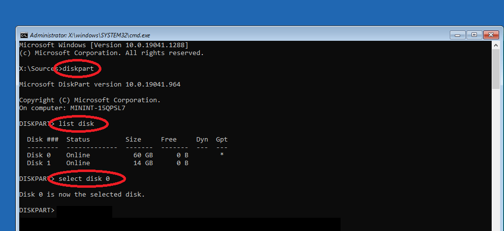This screenshot has height=231, width=504.
Task: Click the circled diskpart command
Action: (78, 69)
